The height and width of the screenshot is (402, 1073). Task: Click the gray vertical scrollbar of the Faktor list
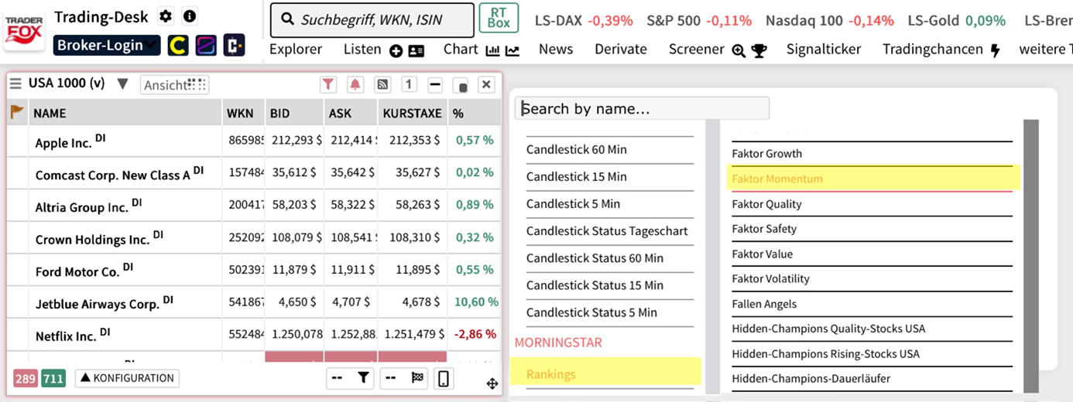point(1030,256)
